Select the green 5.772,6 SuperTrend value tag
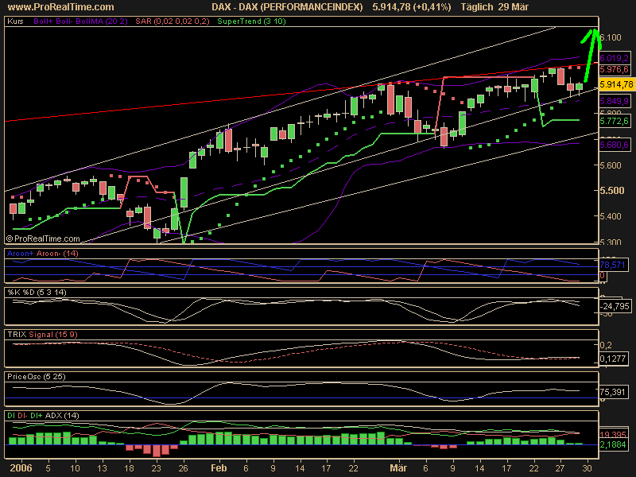The image size is (636, 477). click(615, 121)
